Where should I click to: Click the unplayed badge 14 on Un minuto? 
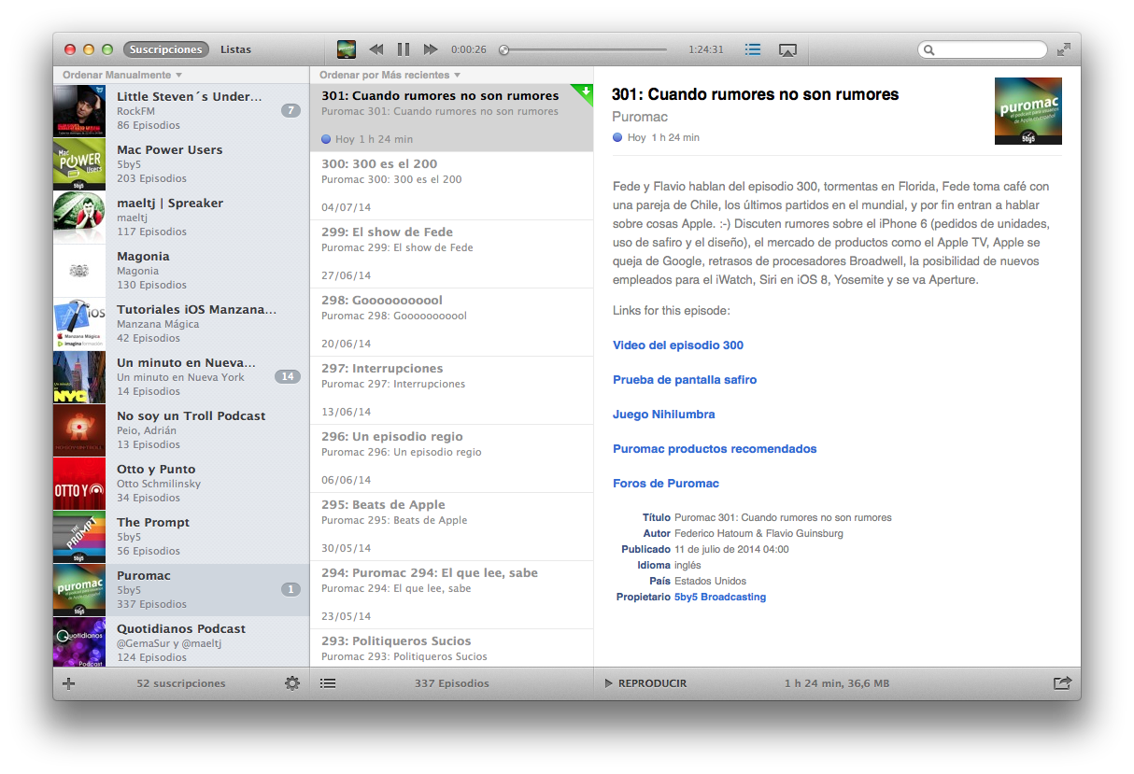point(288,376)
